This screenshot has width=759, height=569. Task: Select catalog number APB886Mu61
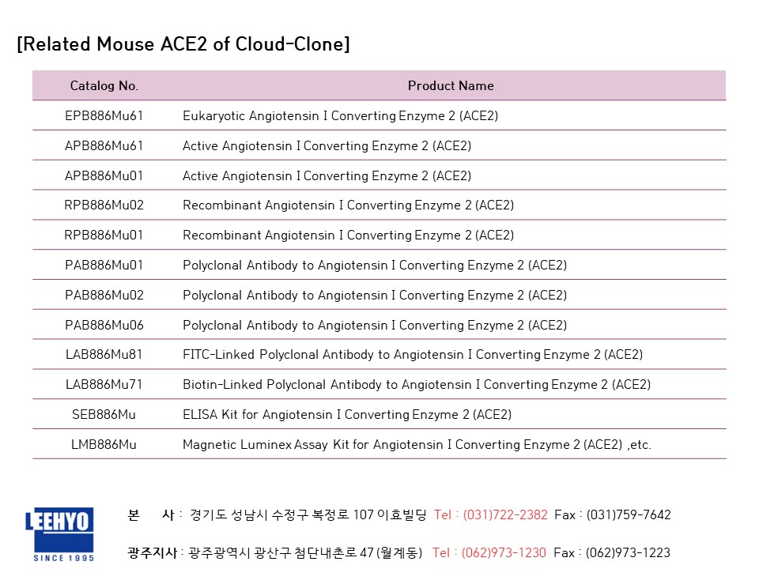click(x=104, y=146)
